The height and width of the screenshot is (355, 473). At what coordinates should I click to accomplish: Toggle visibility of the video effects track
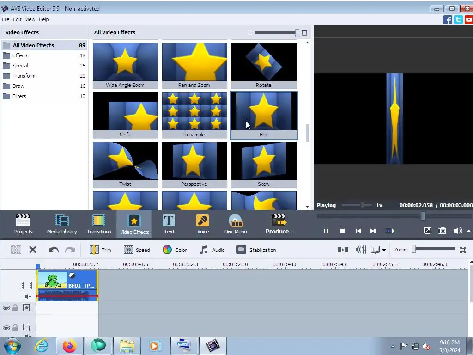click(6, 308)
